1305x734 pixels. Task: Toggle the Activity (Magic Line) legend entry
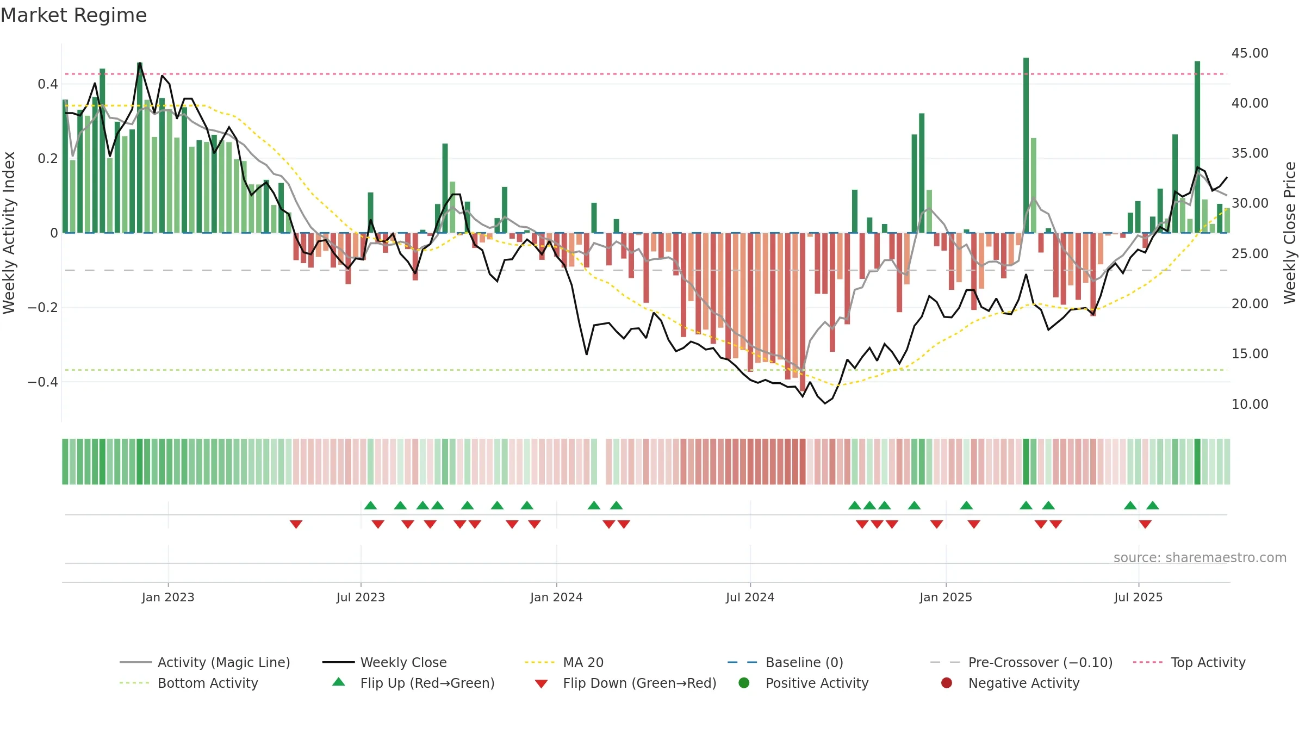coord(205,662)
